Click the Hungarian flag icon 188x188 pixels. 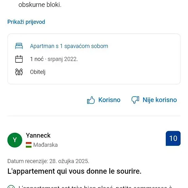click(x=29, y=145)
